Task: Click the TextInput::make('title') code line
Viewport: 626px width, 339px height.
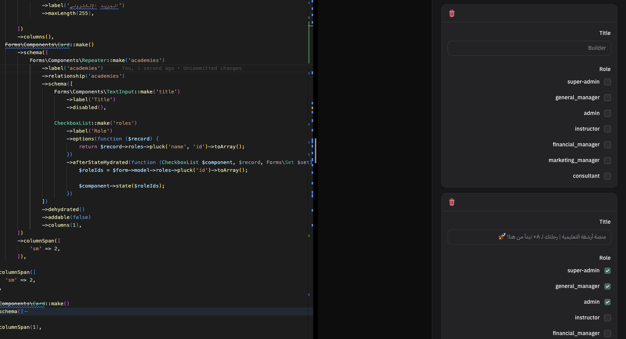Action: [x=117, y=92]
